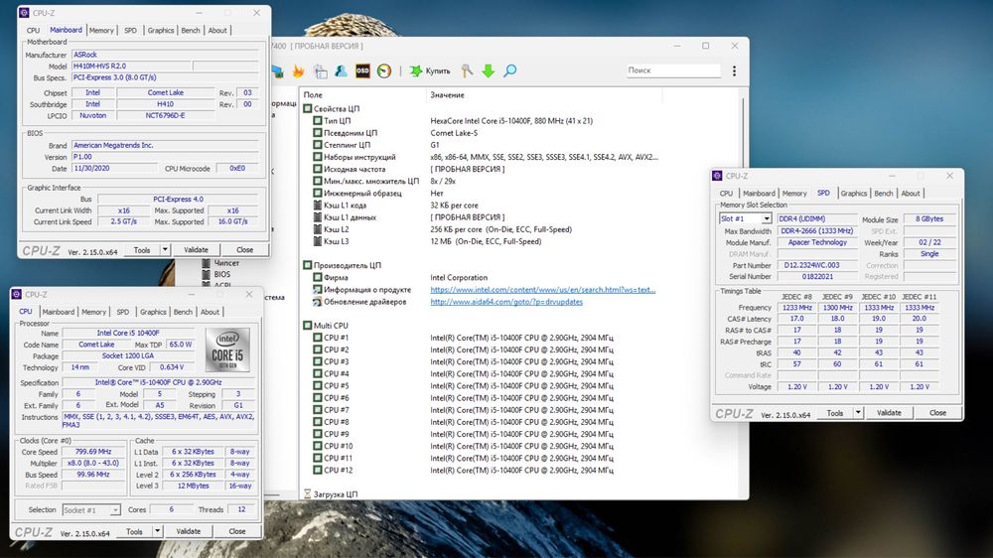Click Validate button in SPD window
The height and width of the screenshot is (558, 993).
point(889,413)
